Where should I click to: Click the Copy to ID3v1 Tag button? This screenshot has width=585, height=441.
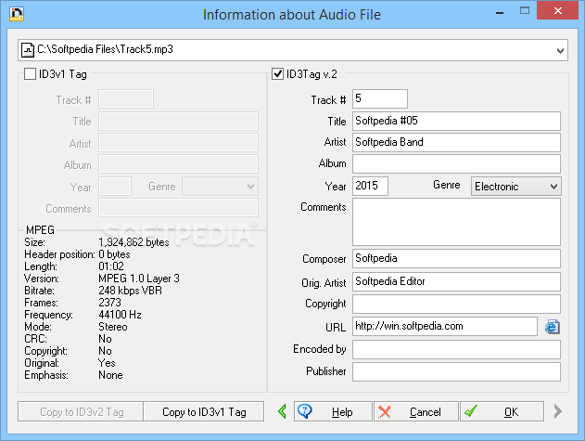point(204,411)
